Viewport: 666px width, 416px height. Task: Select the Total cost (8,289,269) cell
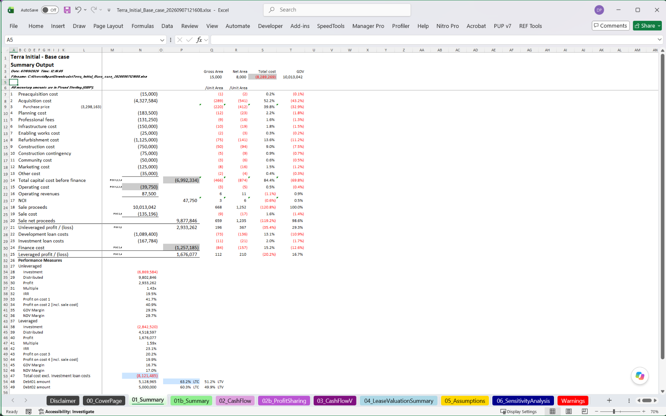pos(263,77)
